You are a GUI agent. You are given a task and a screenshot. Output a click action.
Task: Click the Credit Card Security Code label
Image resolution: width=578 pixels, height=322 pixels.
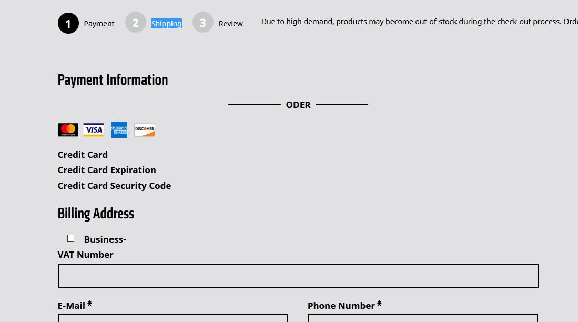[114, 186]
